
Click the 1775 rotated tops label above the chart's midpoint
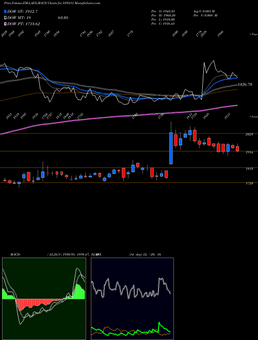[x=130, y=34]
